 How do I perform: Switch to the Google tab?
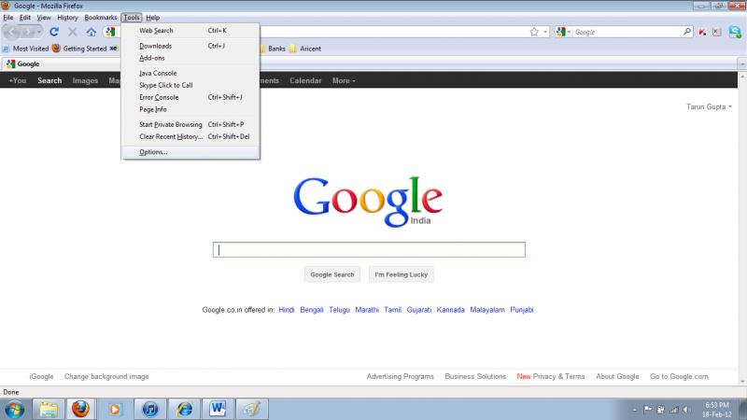point(61,63)
